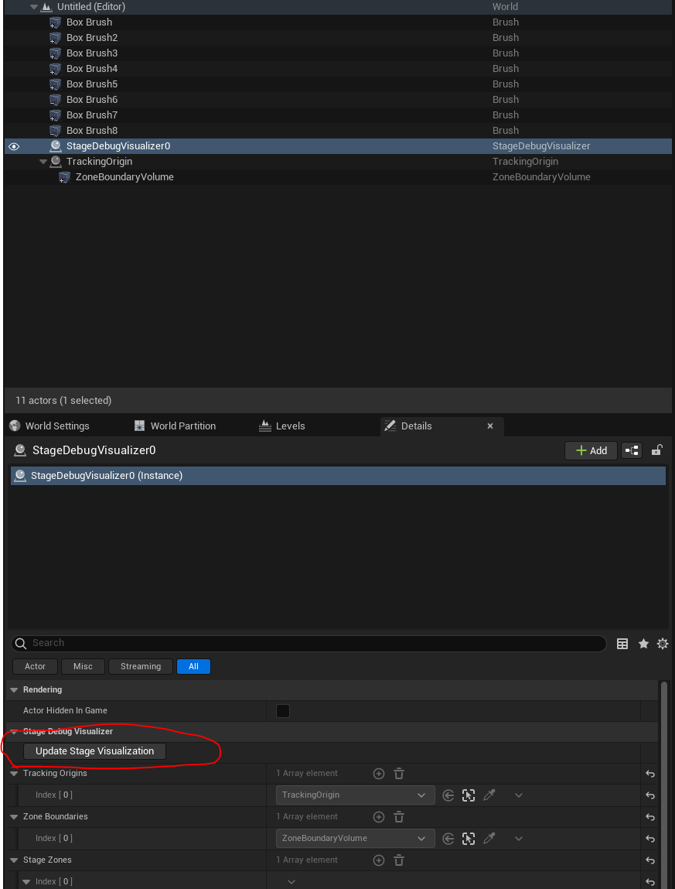Pick actor from scene with the TrackingOrigin eyedropper
Viewport: 675px width, 889px height.
pyautogui.click(x=489, y=795)
